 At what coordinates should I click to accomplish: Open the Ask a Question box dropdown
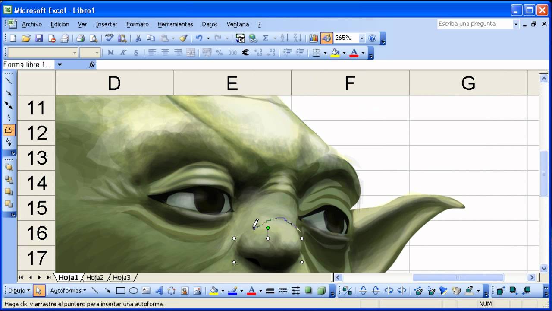click(x=516, y=24)
